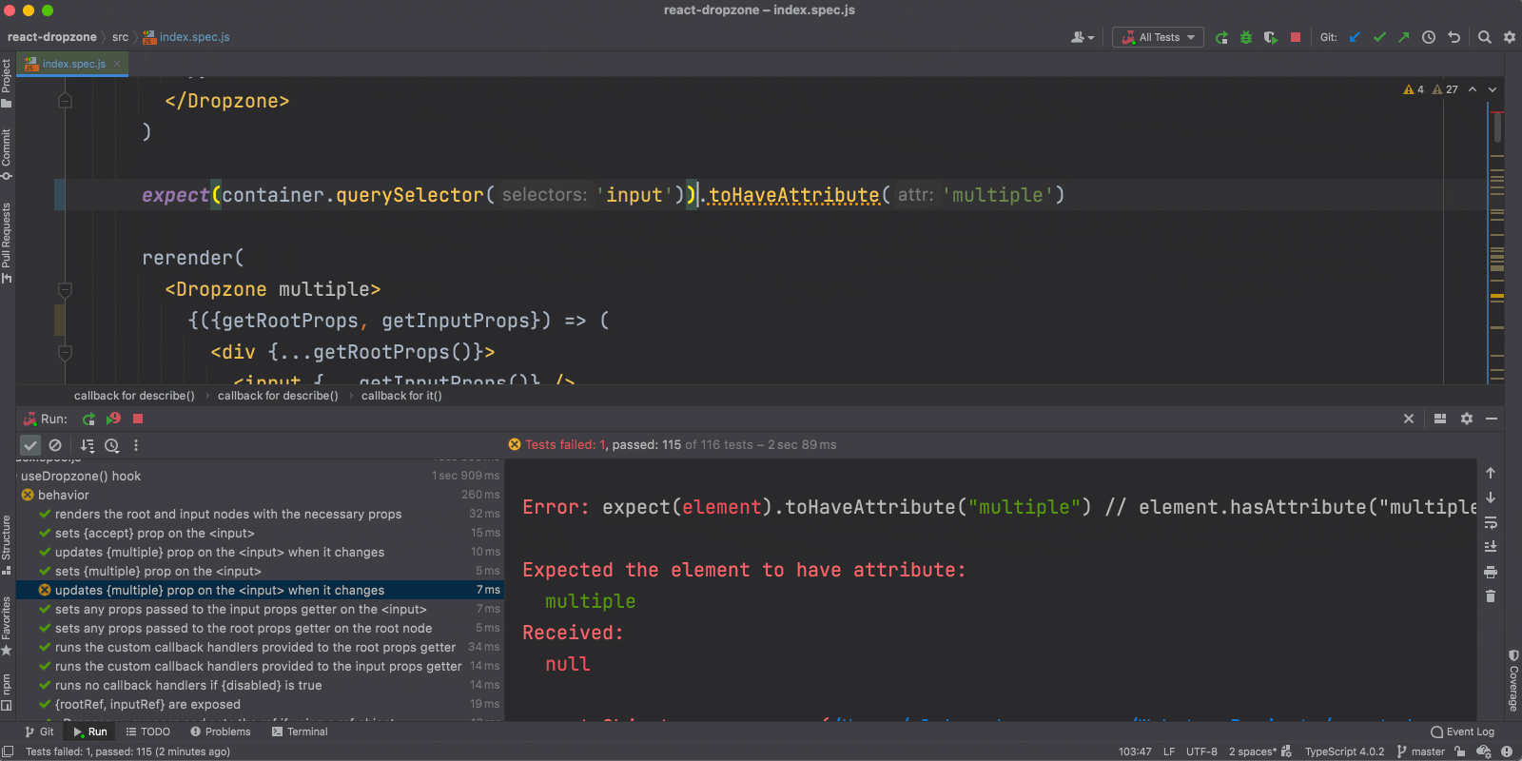Image resolution: width=1522 pixels, height=761 pixels.
Task: Navigate up stack trace arrow
Action: tap(1491, 473)
